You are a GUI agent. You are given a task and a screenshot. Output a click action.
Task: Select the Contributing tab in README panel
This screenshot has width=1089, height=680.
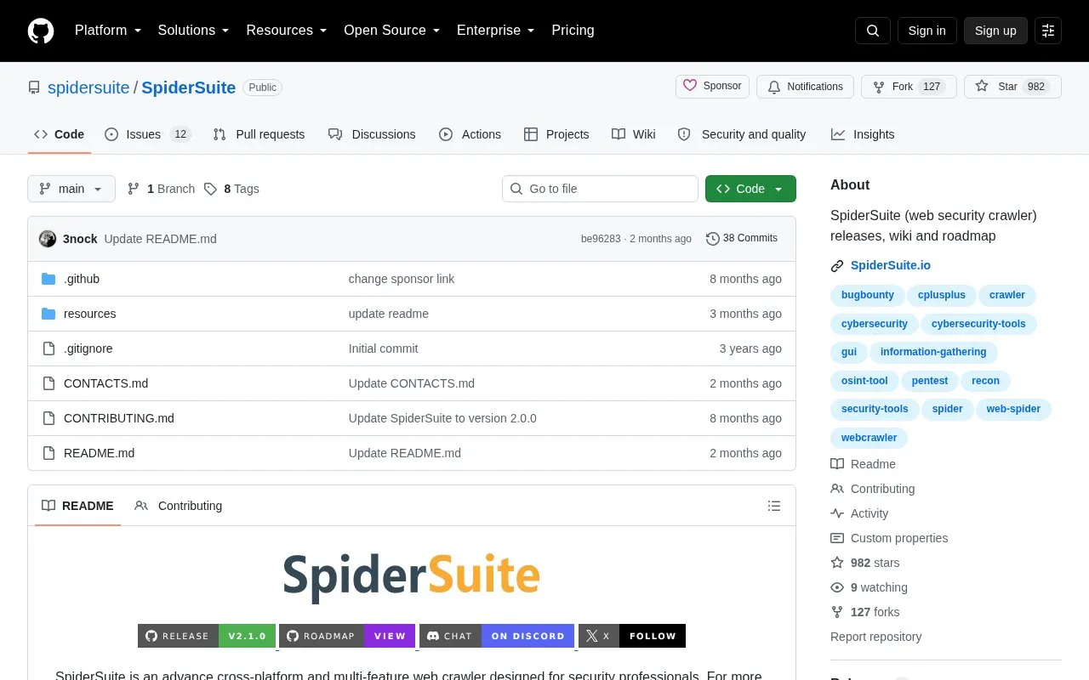[179, 506]
